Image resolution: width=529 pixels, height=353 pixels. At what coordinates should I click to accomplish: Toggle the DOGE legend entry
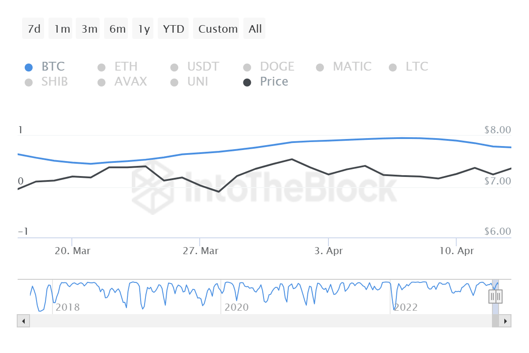point(279,67)
